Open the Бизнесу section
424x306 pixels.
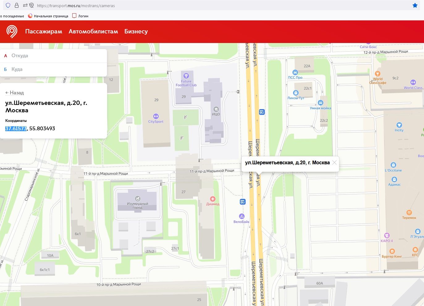point(136,32)
